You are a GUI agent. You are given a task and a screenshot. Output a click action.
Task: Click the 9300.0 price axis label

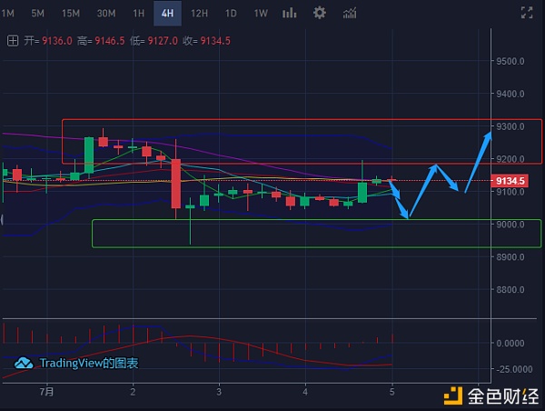[510, 126]
